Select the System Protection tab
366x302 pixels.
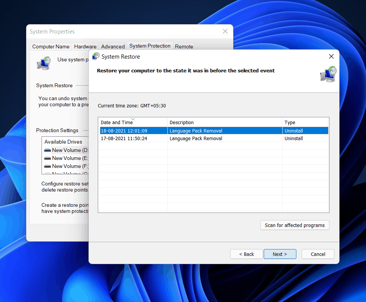click(x=150, y=46)
